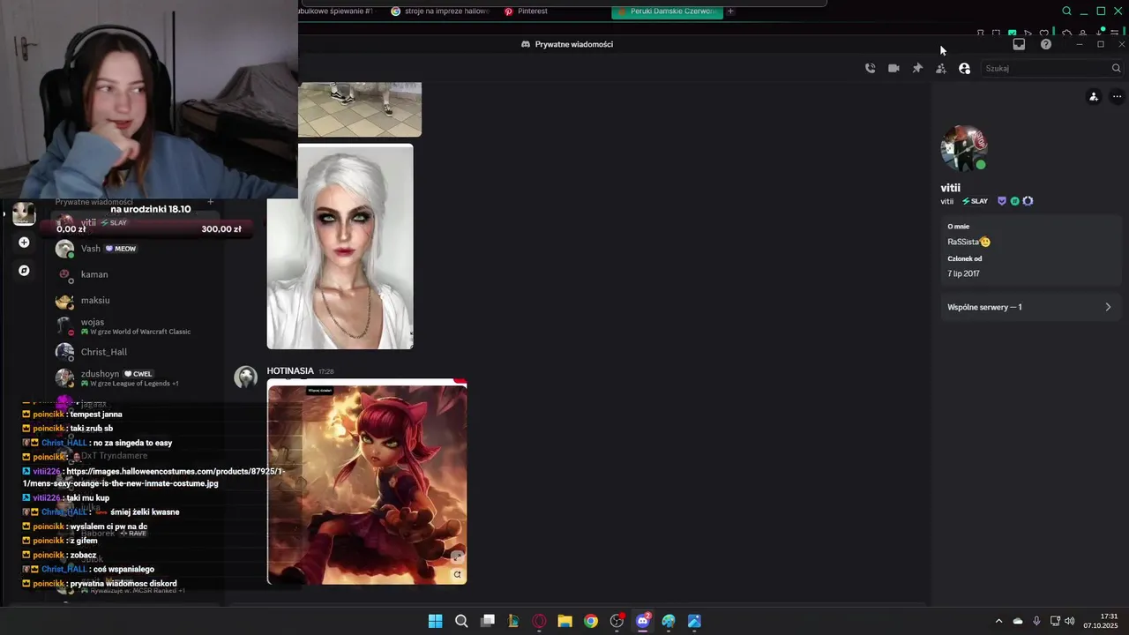This screenshot has height=635, width=1129.
Task: Click the SLAY tag in vitii's profile
Action: coord(975,201)
